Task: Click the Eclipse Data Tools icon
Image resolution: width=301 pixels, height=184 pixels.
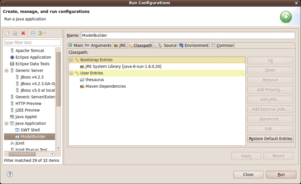Action: click(x=12, y=64)
